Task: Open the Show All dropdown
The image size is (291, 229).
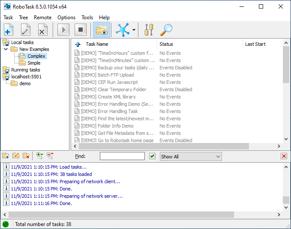Action: (191, 157)
